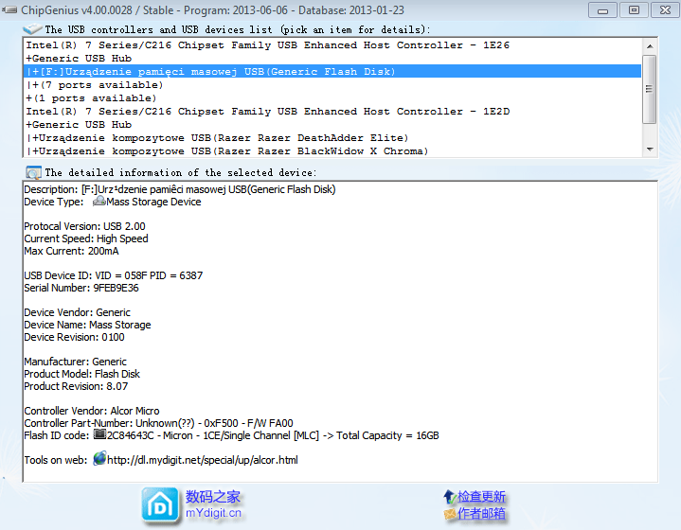Click the Current Speed: High Speed line

(86, 238)
